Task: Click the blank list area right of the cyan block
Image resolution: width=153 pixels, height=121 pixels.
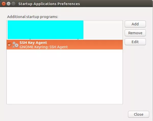Action: [103, 30]
